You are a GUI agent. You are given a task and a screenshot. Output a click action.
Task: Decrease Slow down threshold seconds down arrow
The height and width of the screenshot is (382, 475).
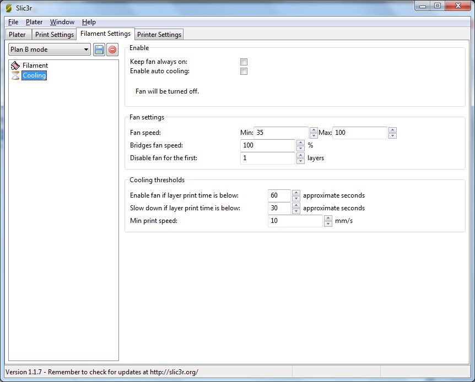tap(296, 211)
